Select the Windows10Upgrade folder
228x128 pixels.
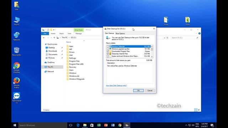point(77,79)
